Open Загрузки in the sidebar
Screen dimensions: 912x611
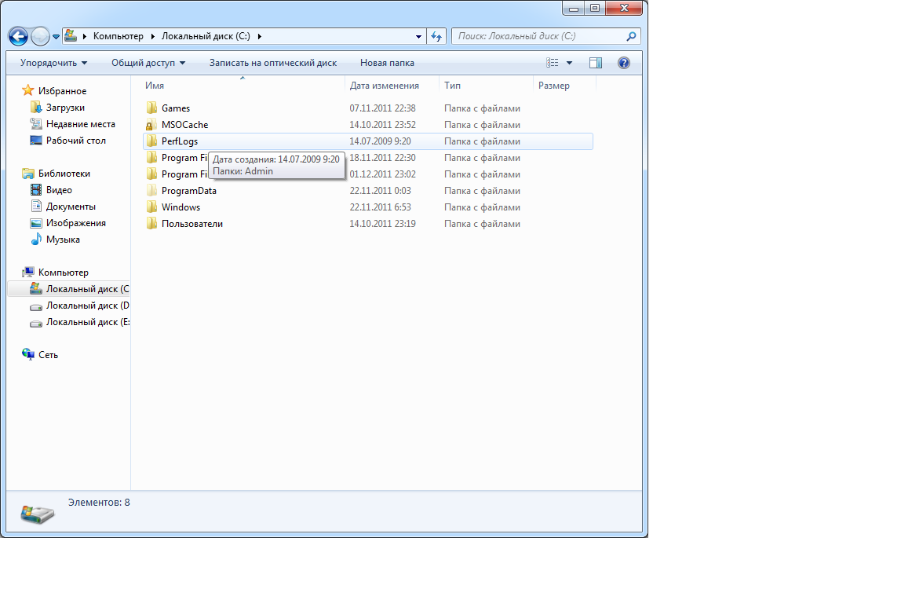point(65,108)
